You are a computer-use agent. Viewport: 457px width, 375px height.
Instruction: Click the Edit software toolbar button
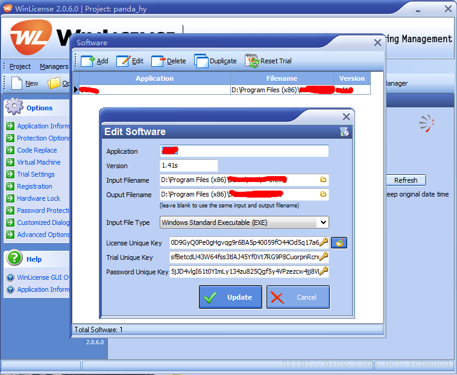[130, 61]
